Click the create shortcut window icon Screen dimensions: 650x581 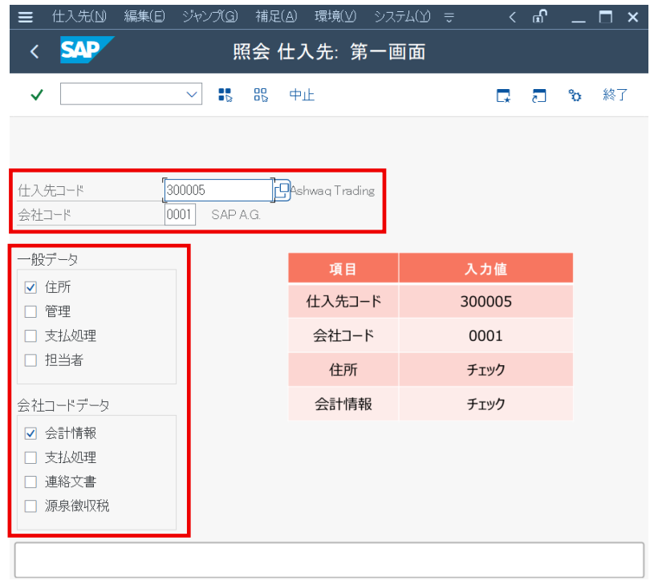(539, 95)
